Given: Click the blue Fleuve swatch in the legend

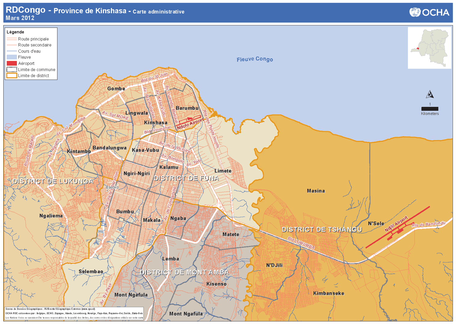Looking at the screenshot, I should tap(12, 57).
